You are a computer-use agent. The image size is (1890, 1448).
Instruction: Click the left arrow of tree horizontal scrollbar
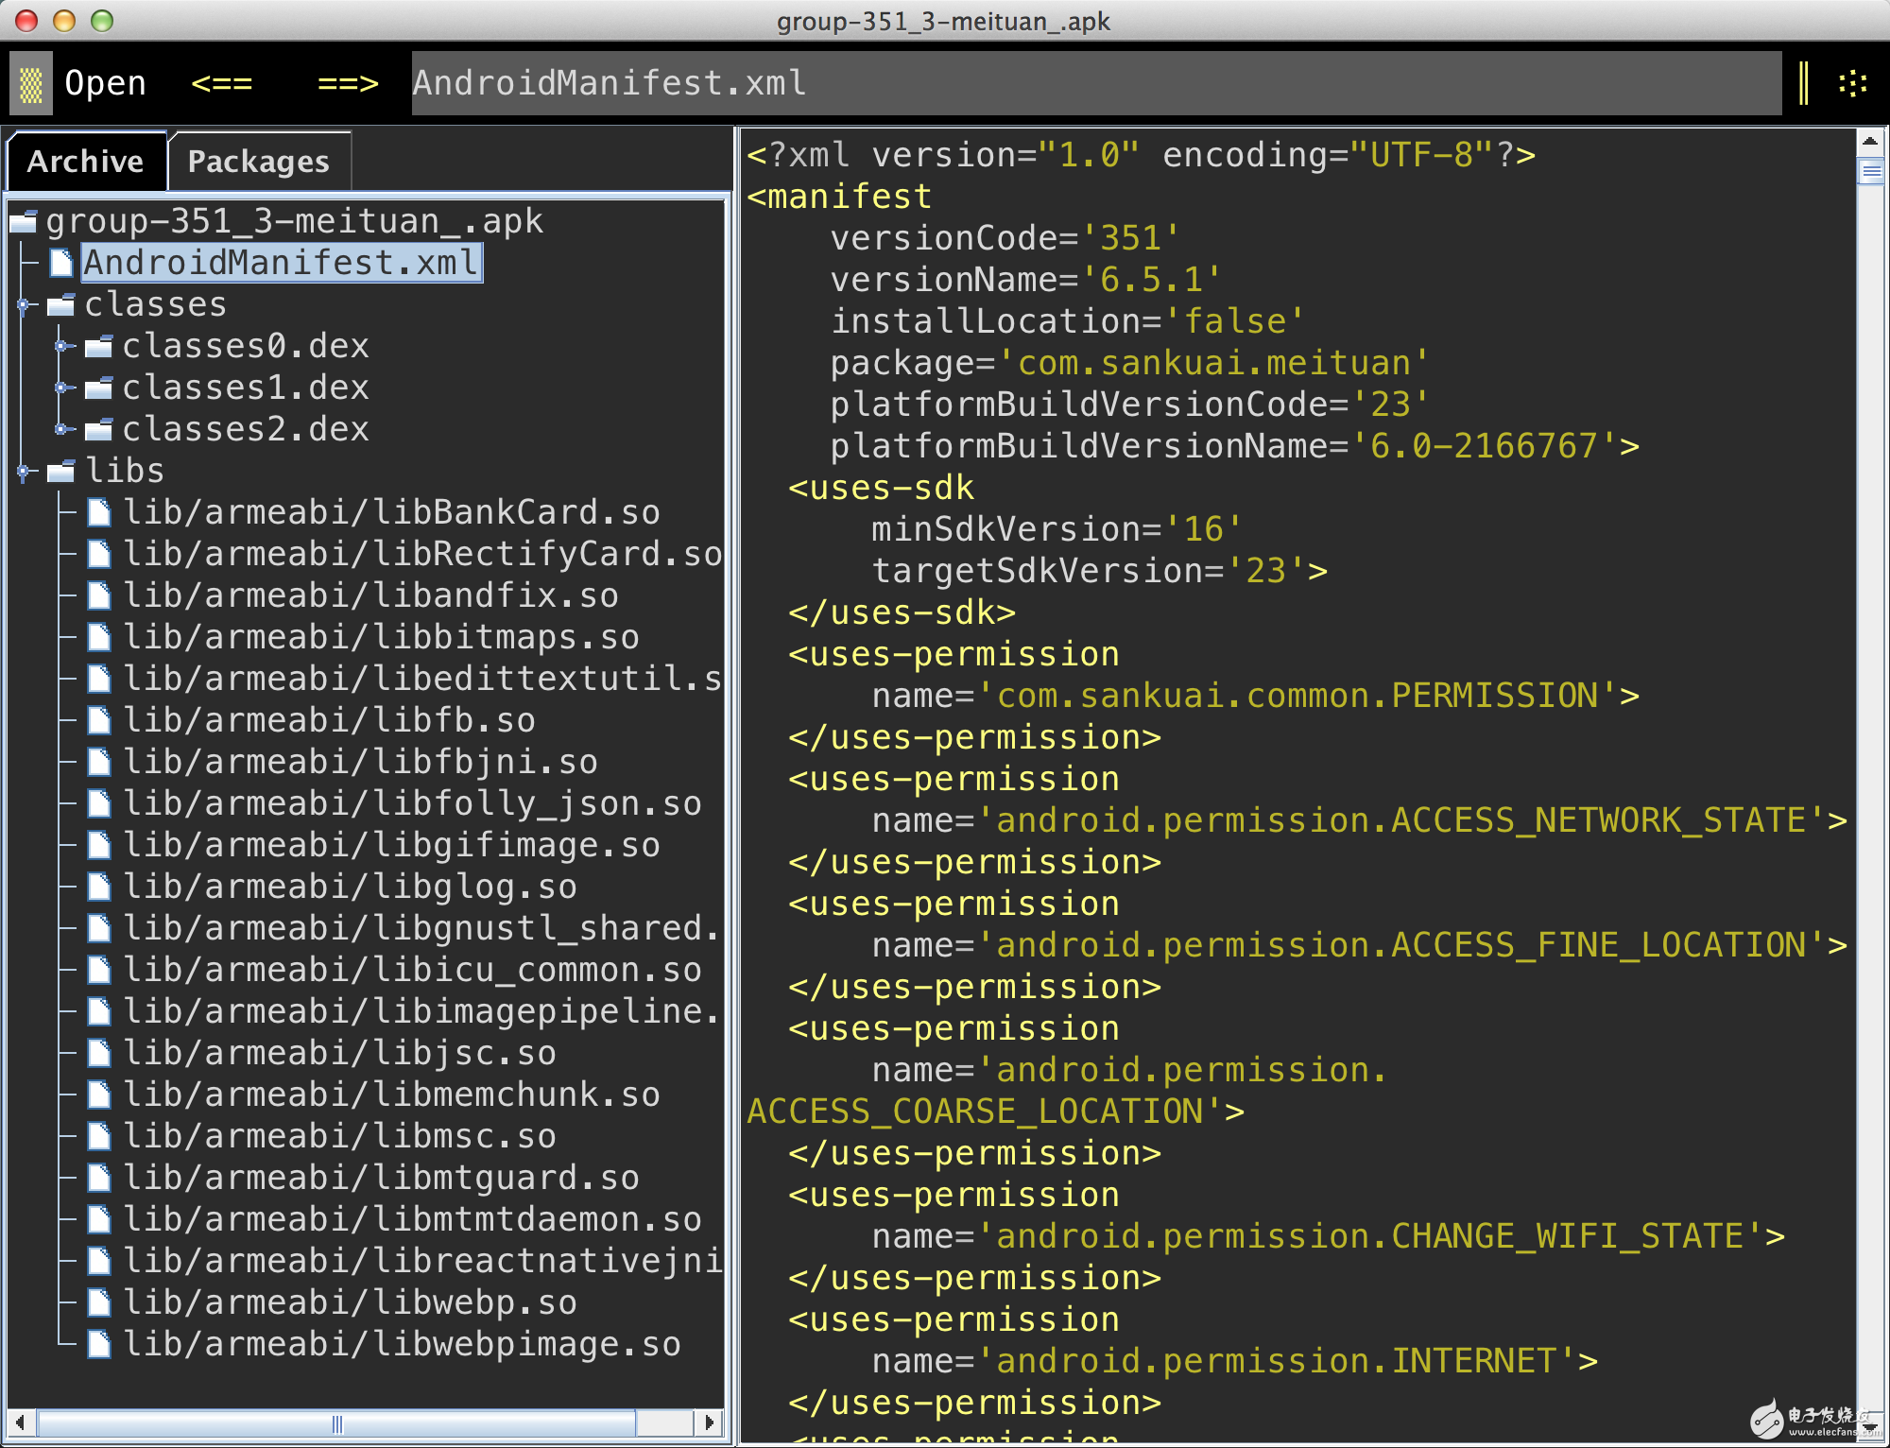pyautogui.click(x=20, y=1422)
